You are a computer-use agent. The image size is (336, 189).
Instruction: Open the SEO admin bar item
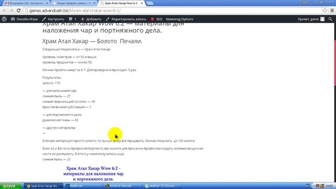point(156,19)
